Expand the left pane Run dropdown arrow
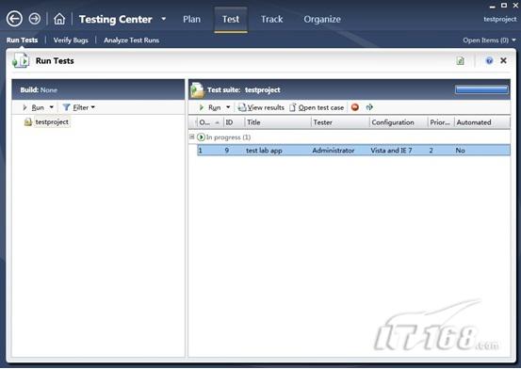Image resolution: width=521 pixels, height=369 pixels. pos(52,107)
